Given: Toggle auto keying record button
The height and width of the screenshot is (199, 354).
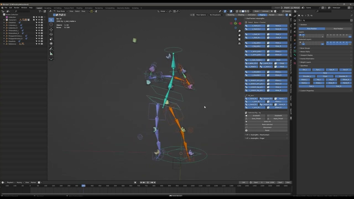Looking at the screenshot, I should pyautogui.click(x=135, y=182).
